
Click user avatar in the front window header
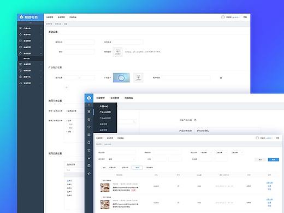(257, 138)
